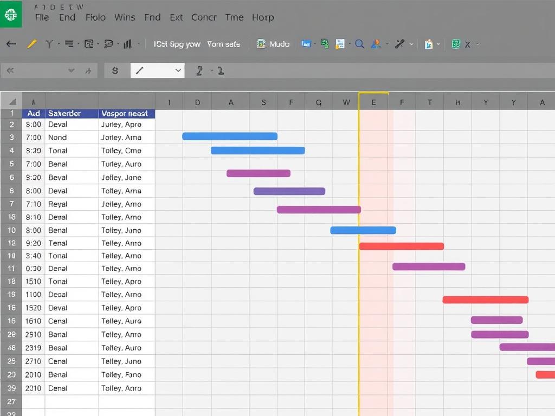Image resolution: width=555 pixels, height=416 pixels.
Task: Select the yellow pen editing icon
Action: point(32,44)
